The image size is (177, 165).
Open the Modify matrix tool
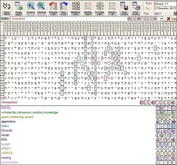coord(19,6)
